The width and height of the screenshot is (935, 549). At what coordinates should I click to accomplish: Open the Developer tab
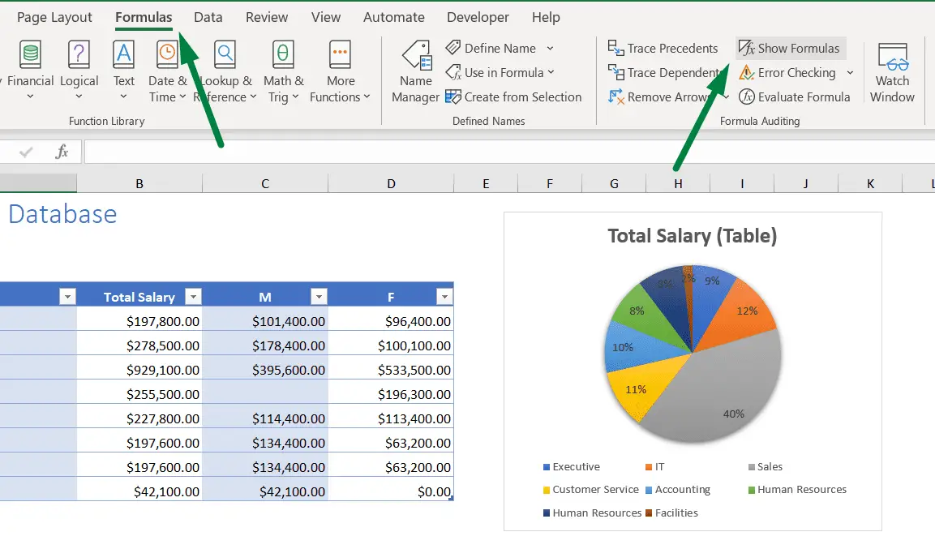[478, 17]
